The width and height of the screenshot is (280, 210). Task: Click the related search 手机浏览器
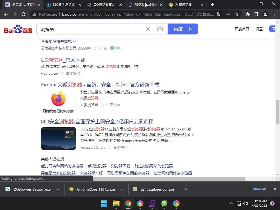coord(97,166)
